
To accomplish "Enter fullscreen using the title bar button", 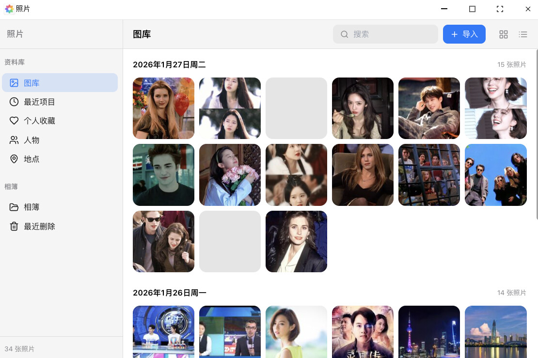I will pyautogui.click(x=500, y=9).
